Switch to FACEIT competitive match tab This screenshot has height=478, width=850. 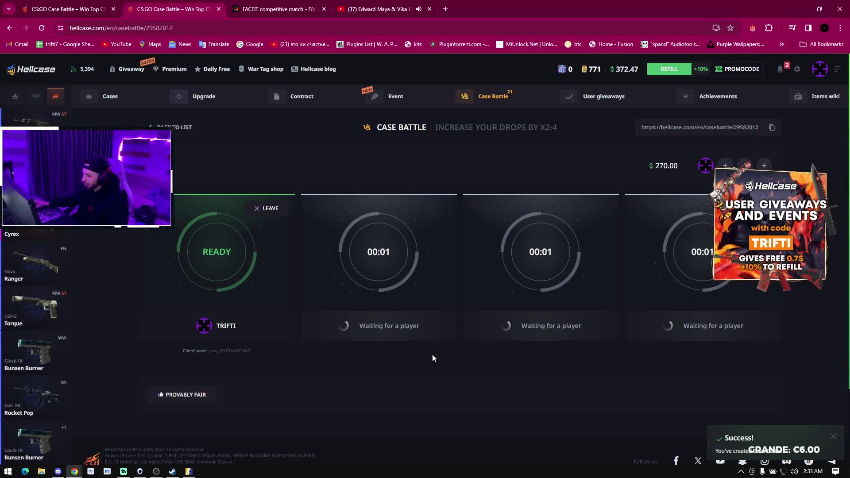tap(279, 9)
